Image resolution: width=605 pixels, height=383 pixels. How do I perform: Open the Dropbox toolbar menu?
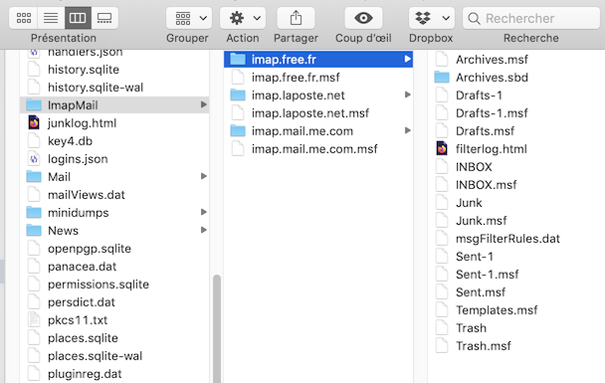(432, 18)
